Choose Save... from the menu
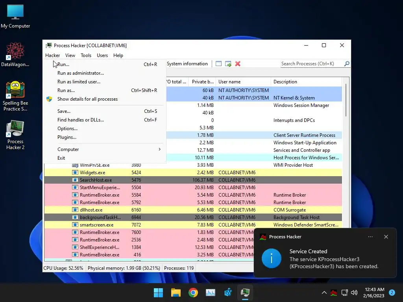403x302 pixels. pyautogui.click(x=104, y=111)
